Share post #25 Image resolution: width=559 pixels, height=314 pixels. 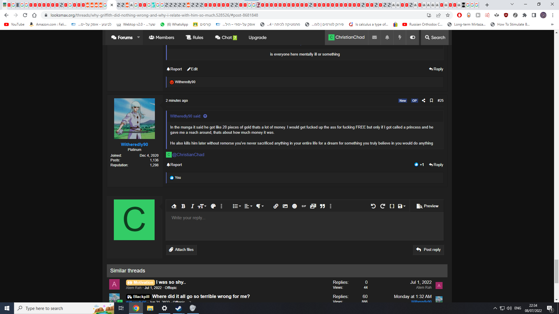coord(424,101)
